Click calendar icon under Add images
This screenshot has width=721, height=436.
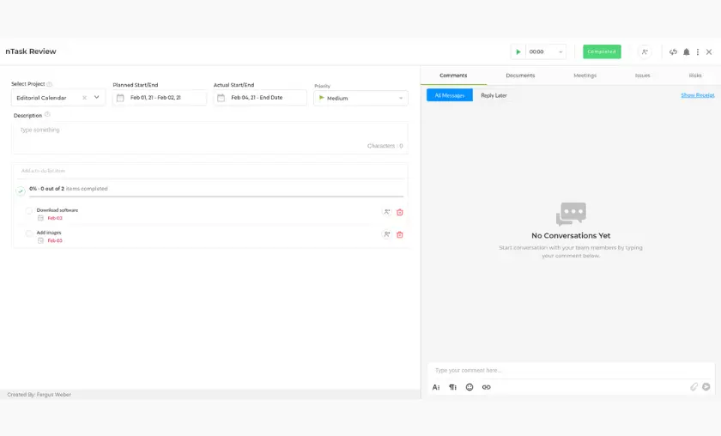40,240
